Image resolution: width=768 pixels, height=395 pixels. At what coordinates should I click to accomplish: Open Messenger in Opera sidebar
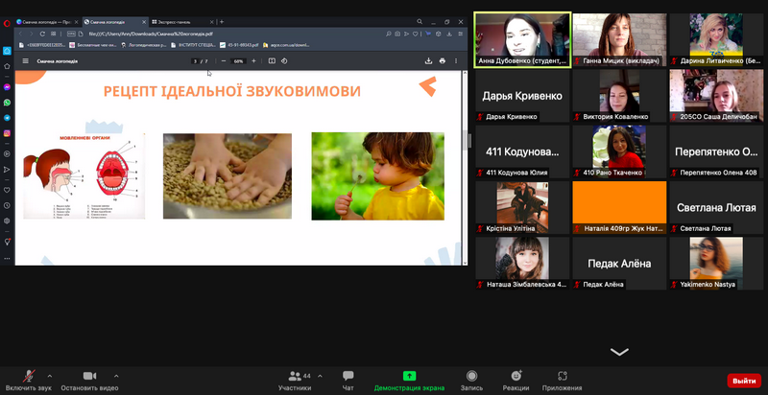pyautogui.click(x=7, y=87)
